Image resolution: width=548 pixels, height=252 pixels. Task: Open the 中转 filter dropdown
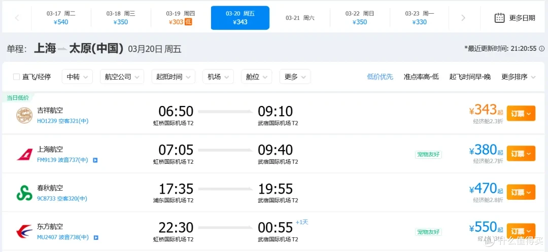click(77, 77)
